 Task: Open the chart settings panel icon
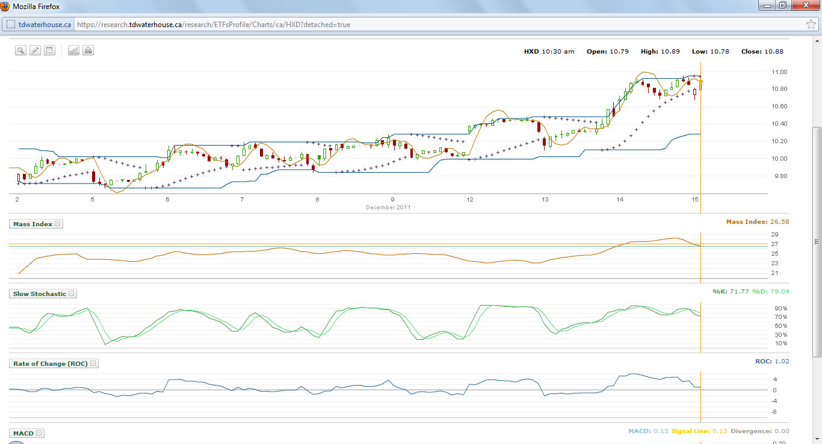click(x=49, y=51)
